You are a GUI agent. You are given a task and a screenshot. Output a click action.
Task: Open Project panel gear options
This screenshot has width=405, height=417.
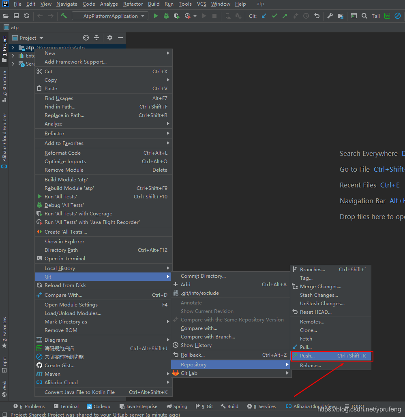point(110,38)
